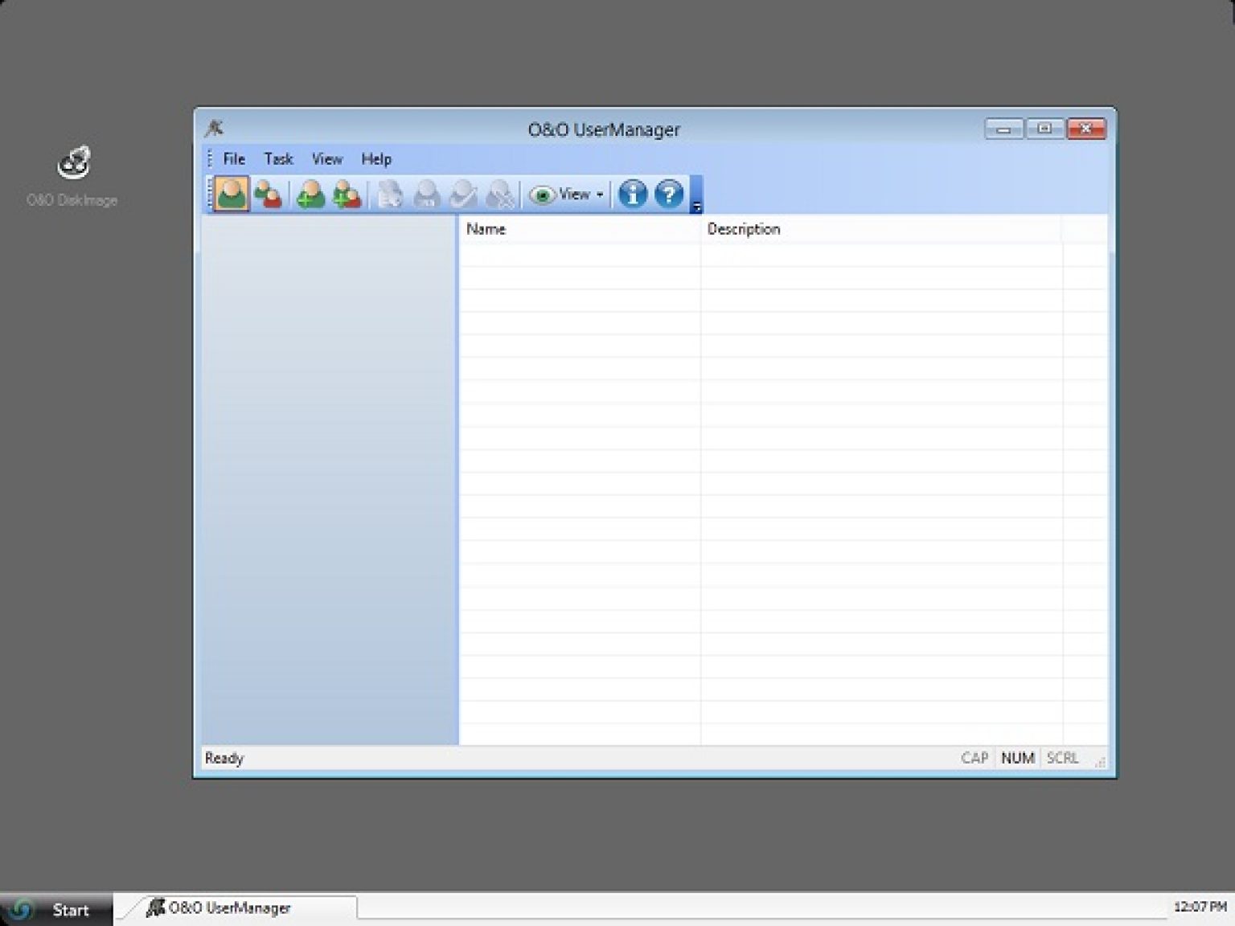Click the SCRL indicator in status bar
Viewport: 1235px width, 926px height.
coord(1062,758)
